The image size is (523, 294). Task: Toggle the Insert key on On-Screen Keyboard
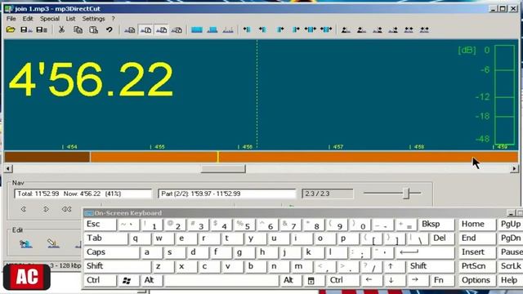coord(476,252)
